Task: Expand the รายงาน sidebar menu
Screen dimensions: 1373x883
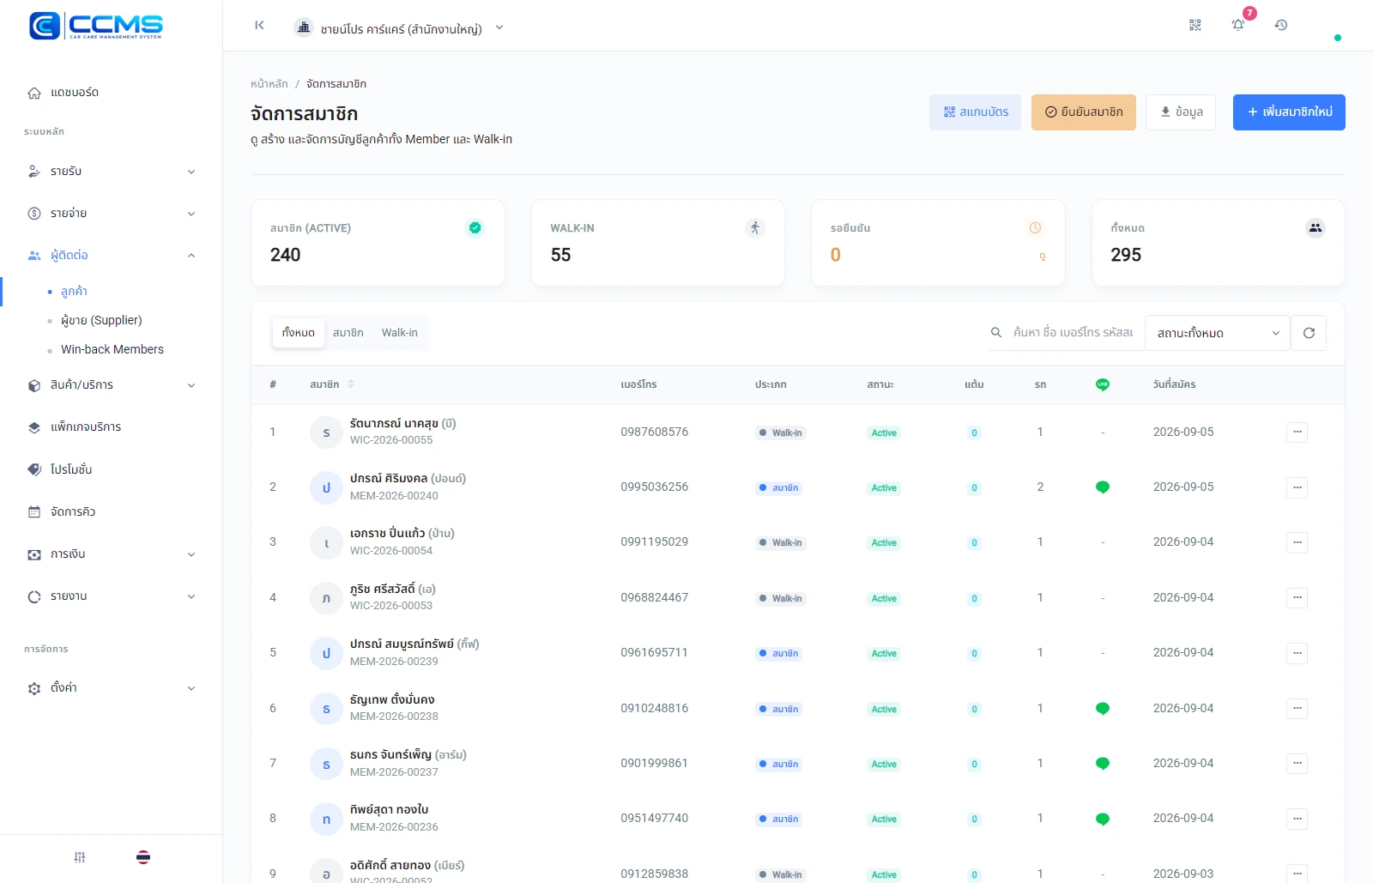Action: click(112, 596)
